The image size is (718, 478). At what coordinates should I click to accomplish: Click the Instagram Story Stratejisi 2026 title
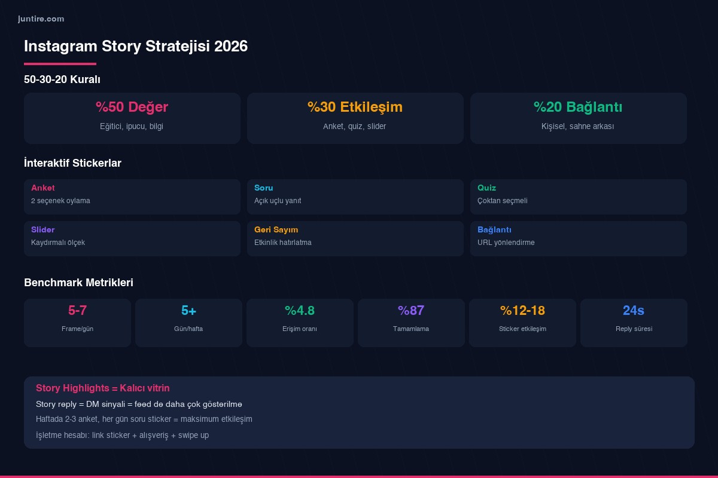pos(136,47)
